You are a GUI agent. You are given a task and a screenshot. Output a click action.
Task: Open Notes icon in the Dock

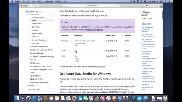57,98
